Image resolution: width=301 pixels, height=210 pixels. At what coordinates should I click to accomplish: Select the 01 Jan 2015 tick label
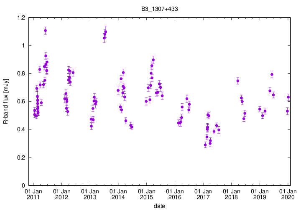pyautogui.click(x=146, y=194)
